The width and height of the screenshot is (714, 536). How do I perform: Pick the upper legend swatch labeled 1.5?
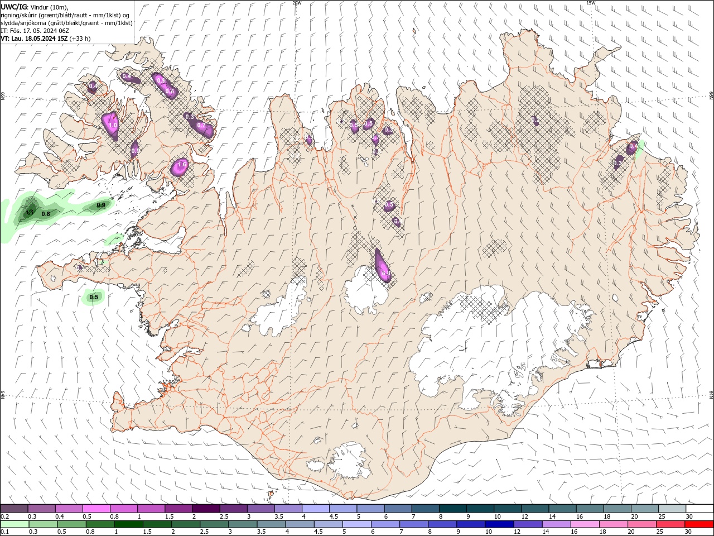(x=178, y=508)
